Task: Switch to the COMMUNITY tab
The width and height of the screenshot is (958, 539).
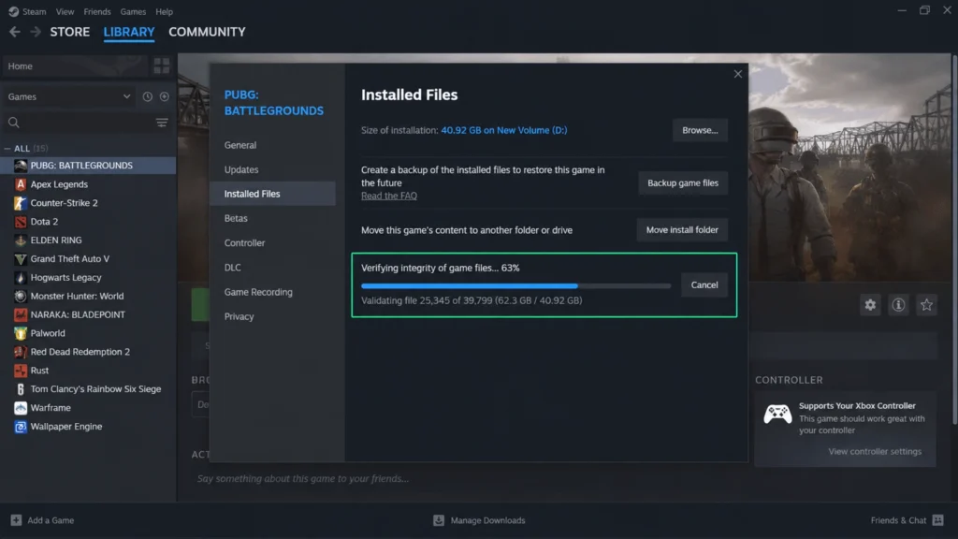Action: click(x=207, y=32)
